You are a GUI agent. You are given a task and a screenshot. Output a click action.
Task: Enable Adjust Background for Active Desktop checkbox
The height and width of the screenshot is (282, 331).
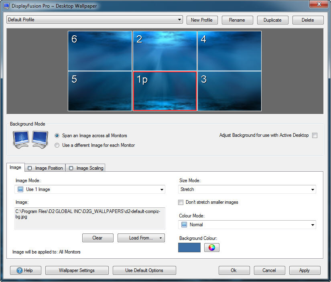(315, 136)
